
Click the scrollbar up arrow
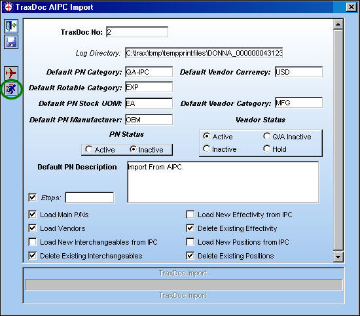[338, 24]
